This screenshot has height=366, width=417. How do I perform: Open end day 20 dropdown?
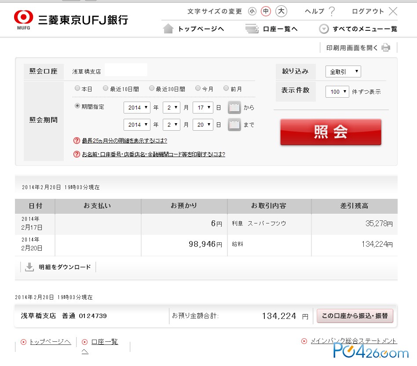click(203, 124)
